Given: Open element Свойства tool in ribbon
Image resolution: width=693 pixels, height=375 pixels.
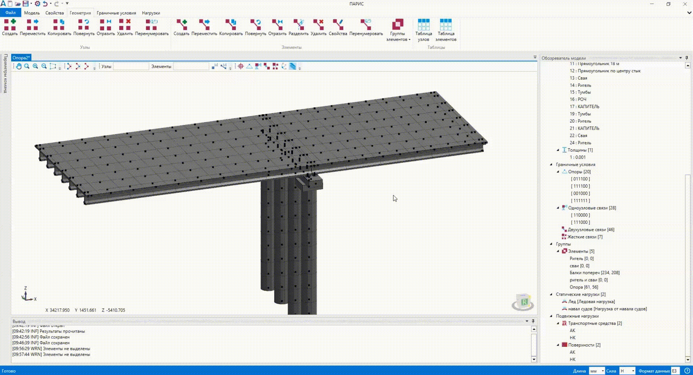Looking at the screenshot, I should click(x=338, y=27).
